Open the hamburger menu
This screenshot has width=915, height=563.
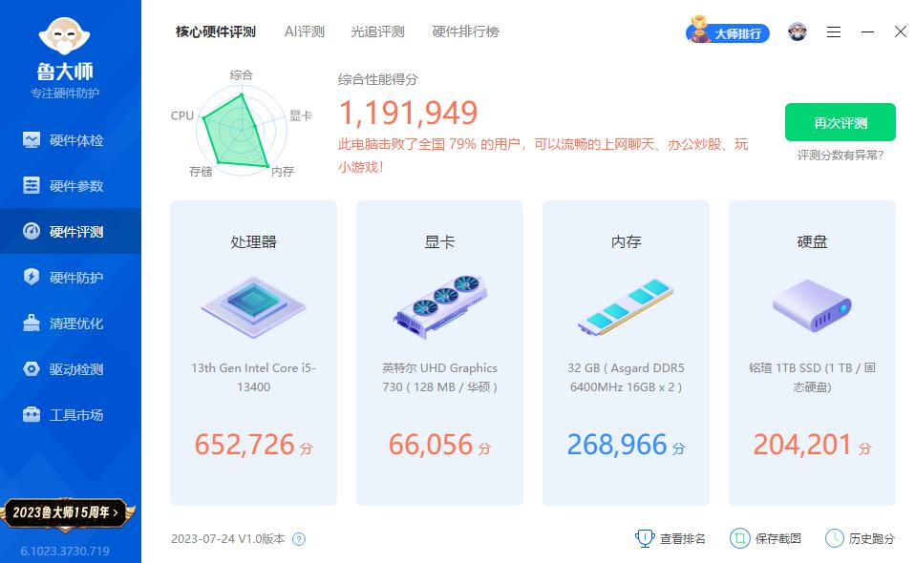click(x=833, y=31)
